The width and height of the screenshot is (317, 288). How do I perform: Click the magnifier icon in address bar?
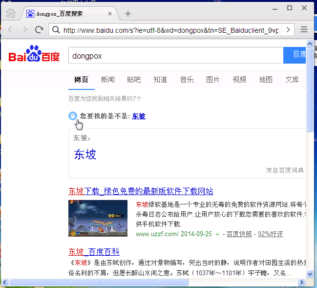(x=56, y=30)
